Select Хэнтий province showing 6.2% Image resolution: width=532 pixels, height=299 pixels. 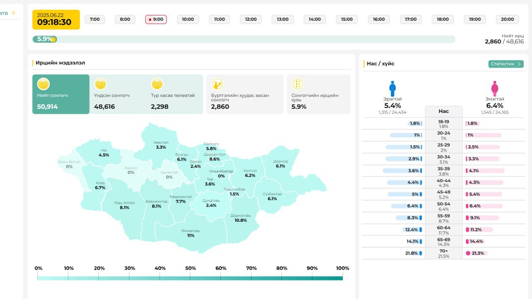click(x=250, y=173)
